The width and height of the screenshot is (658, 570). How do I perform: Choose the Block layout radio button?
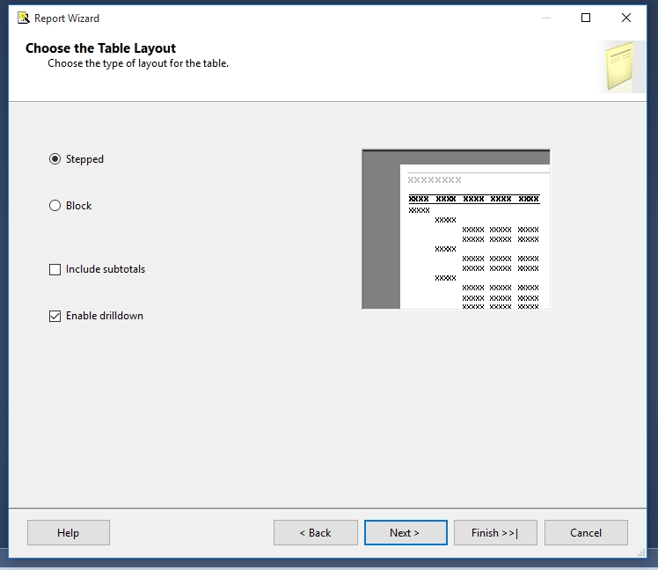[55, 206]
